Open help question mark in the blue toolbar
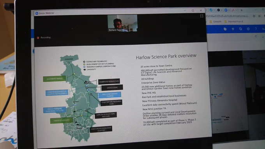 click(256, 29)
